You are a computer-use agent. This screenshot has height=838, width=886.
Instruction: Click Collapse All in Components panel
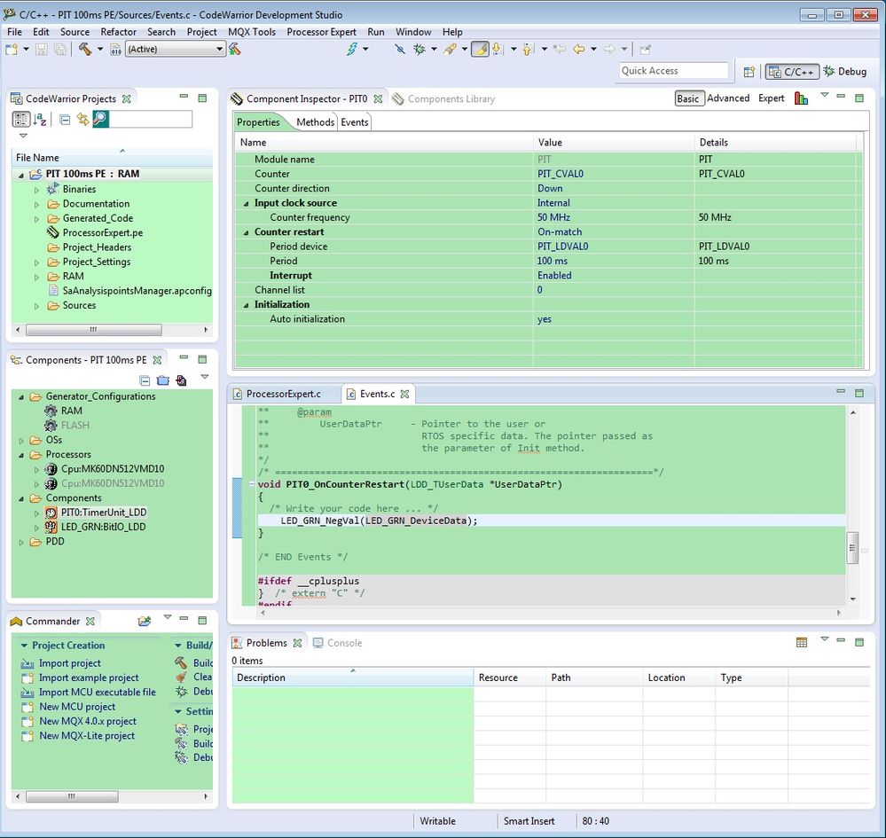[145, 380]
